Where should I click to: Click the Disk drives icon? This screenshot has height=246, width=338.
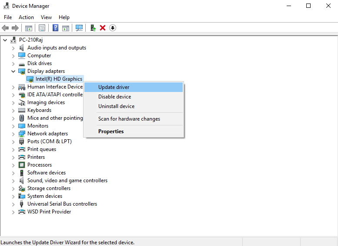click(22, 64)
